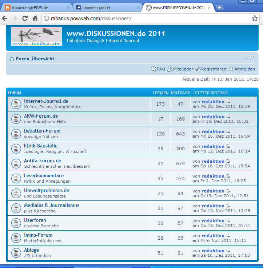View latest post icon in Internet-Journal.de row
The height and width of the screenshot is (268, 263).
click(x=228, y=102)
